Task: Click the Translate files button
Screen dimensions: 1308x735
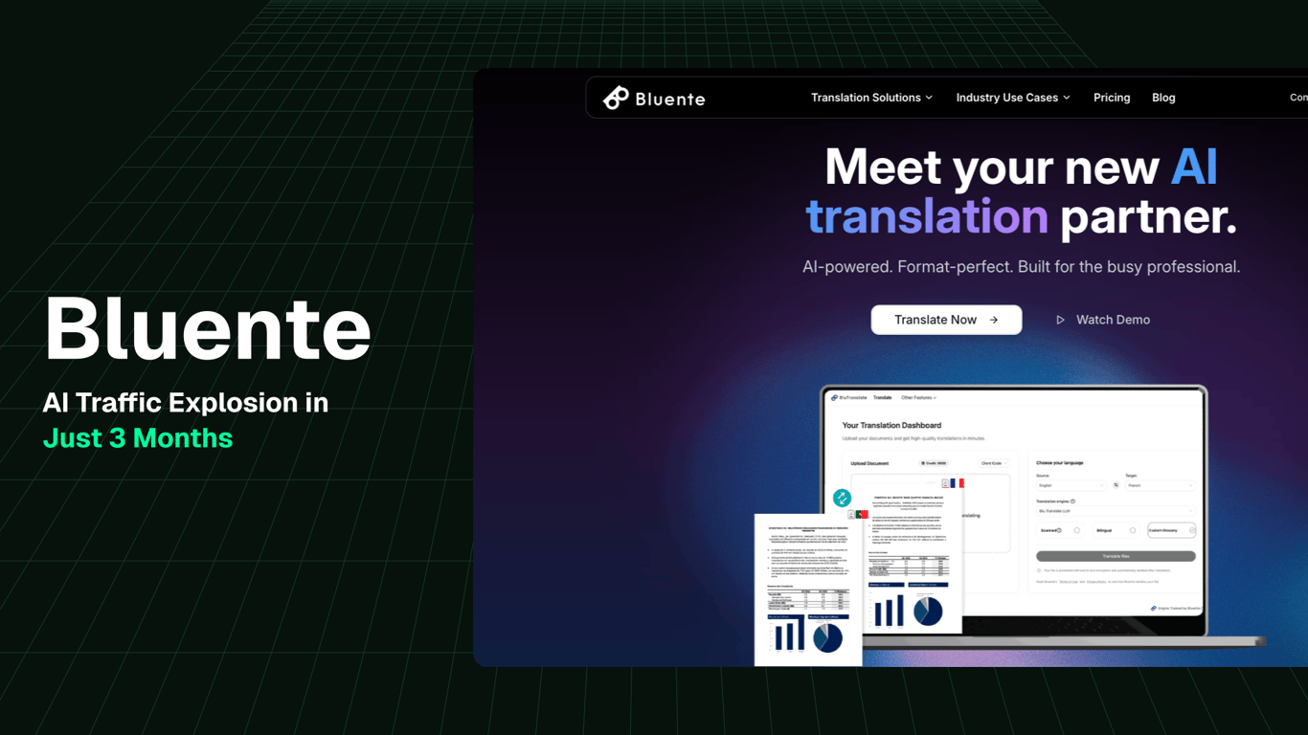Action: [x=1116, y=556]
